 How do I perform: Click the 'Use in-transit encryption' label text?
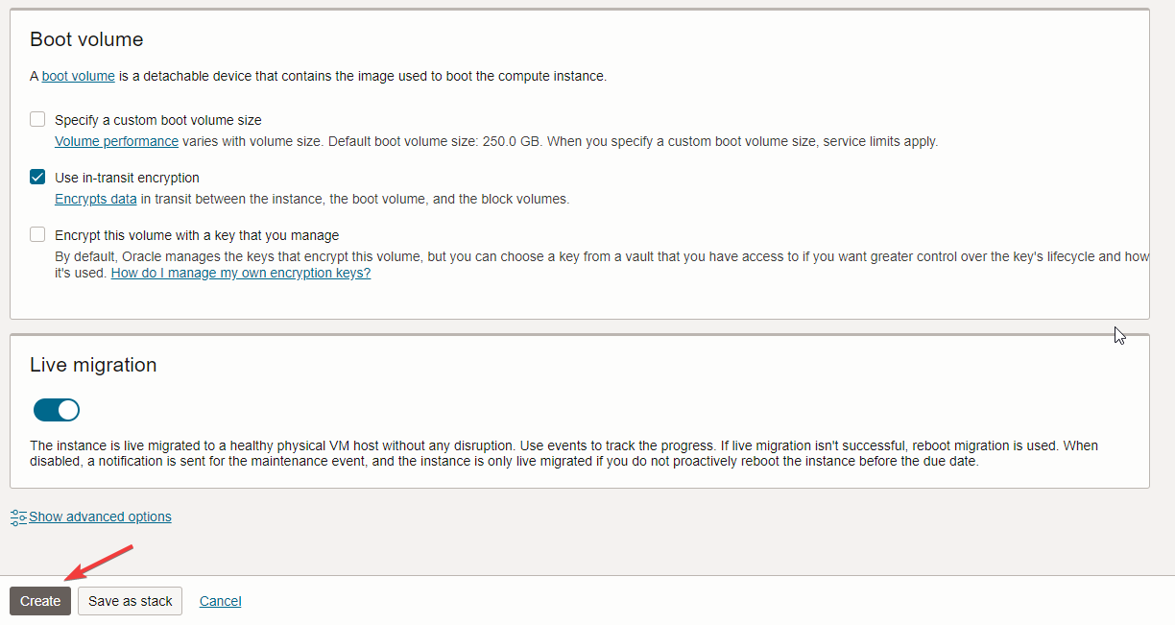click(127, 178)
